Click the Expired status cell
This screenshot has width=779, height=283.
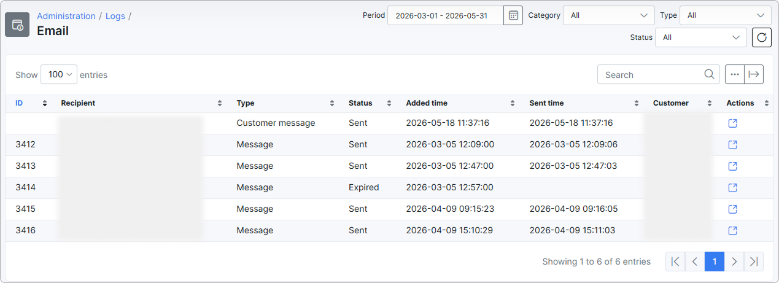coord(364,187)
